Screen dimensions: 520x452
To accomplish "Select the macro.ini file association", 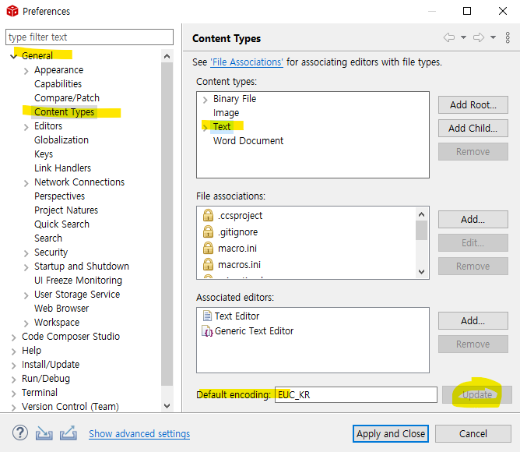I will [x=237, y=248].
